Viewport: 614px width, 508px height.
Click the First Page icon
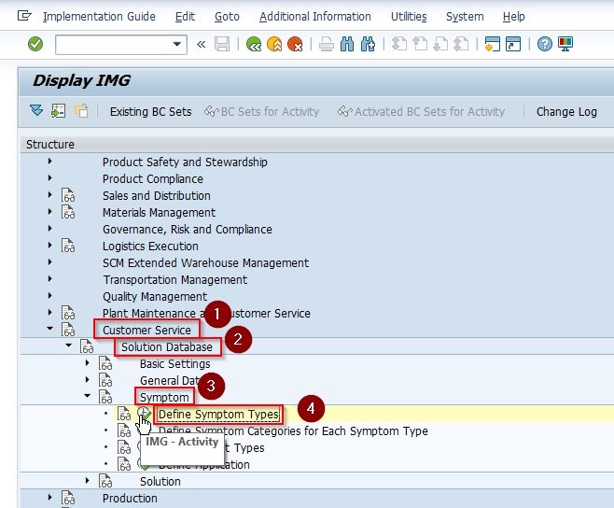399,44
